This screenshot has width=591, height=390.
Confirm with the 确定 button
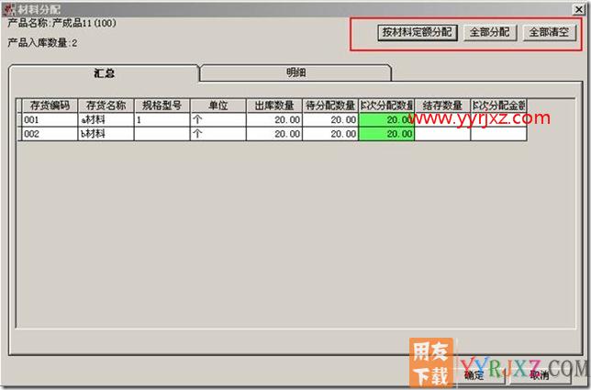pyautogui.click(x=474, y=375)
